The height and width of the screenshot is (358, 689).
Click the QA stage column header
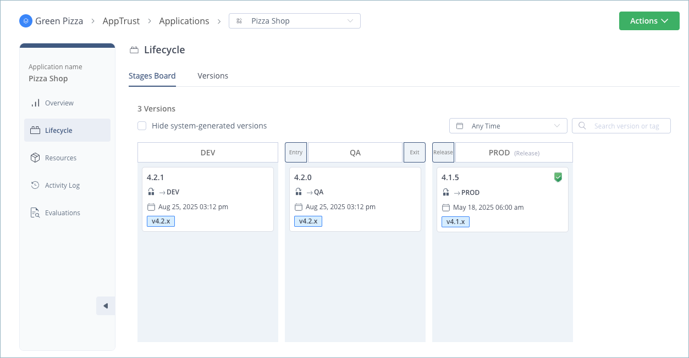pyautogui.click(x=355, y=153)
